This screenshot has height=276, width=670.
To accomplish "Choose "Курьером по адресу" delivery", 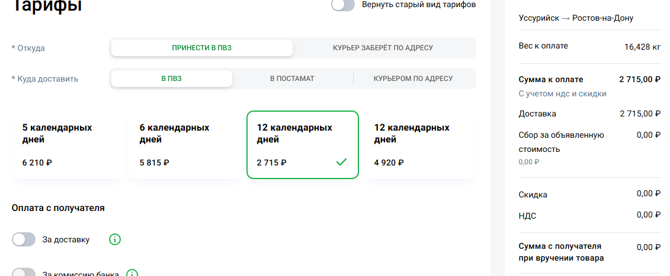I will coord(413,79).
